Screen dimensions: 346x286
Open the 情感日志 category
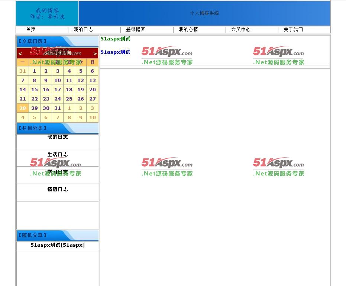[58, 190]
